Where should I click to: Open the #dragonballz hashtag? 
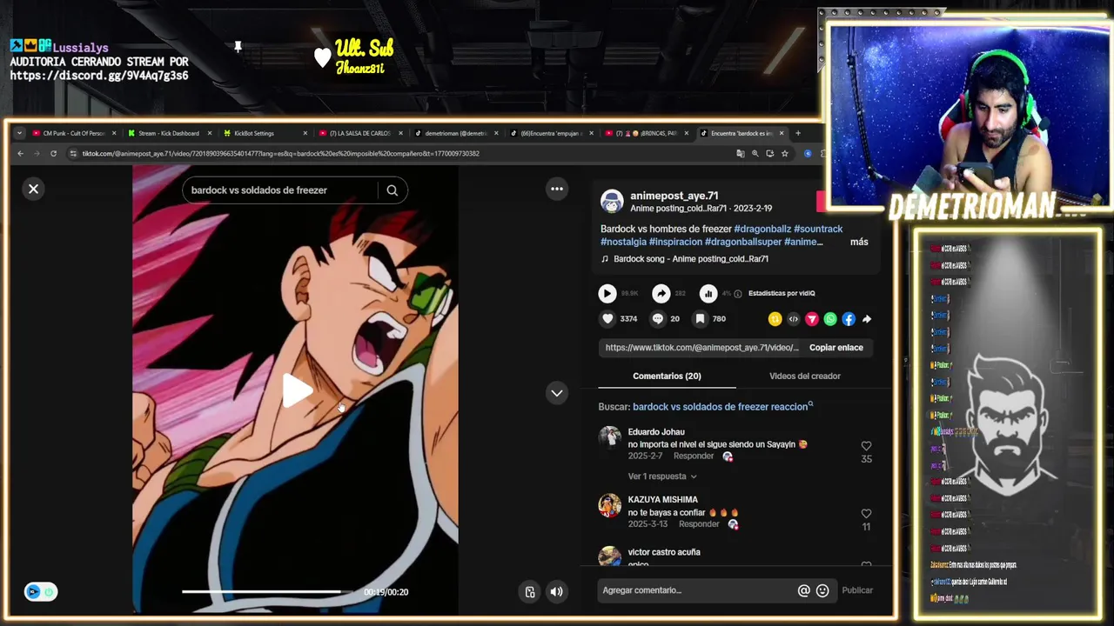762,229
